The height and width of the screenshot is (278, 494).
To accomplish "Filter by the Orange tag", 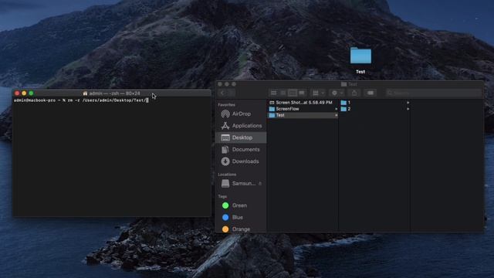I will click(241, 229).
